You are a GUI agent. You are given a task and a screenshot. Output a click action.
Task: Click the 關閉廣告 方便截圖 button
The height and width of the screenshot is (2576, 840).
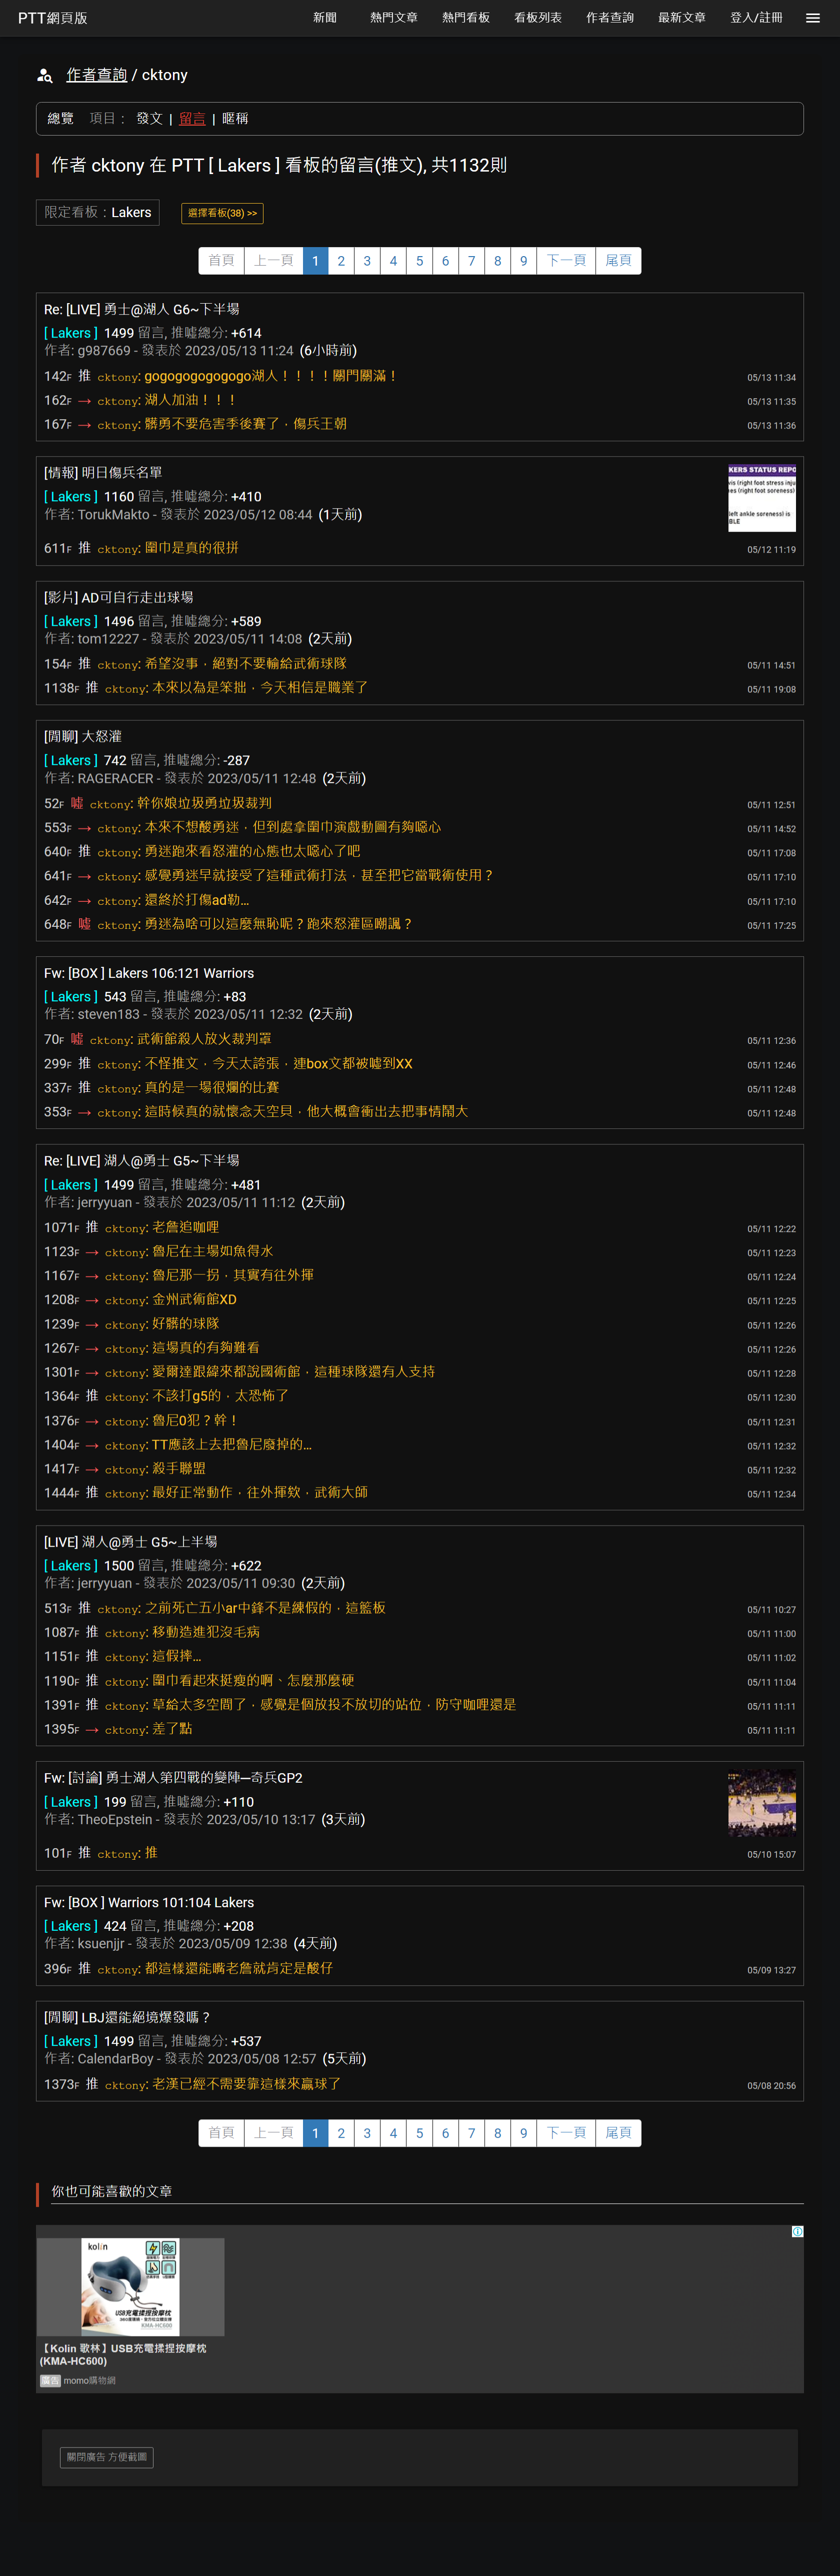click(x=107, y=2457)
